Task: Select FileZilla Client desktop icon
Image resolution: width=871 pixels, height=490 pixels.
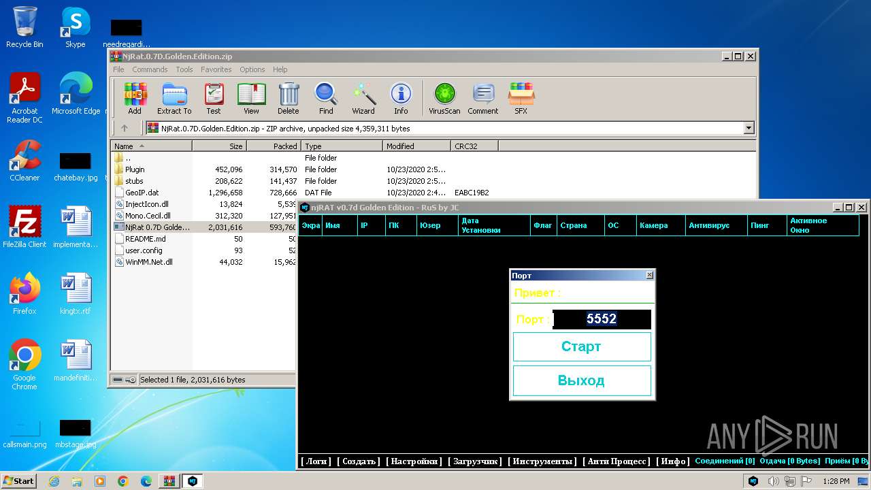Action: coord(24,227)
